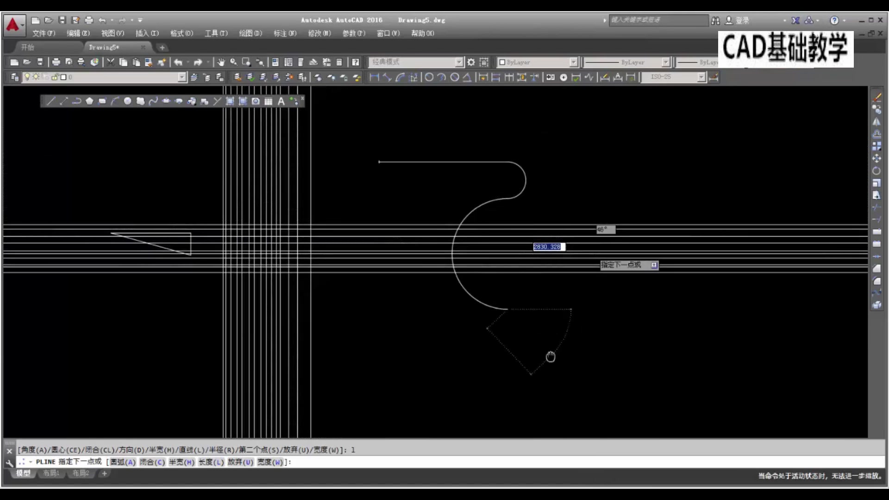The image size is (889, 500).
Task: Open the ByLayer color dropdown
Action: tap(573, 62)
